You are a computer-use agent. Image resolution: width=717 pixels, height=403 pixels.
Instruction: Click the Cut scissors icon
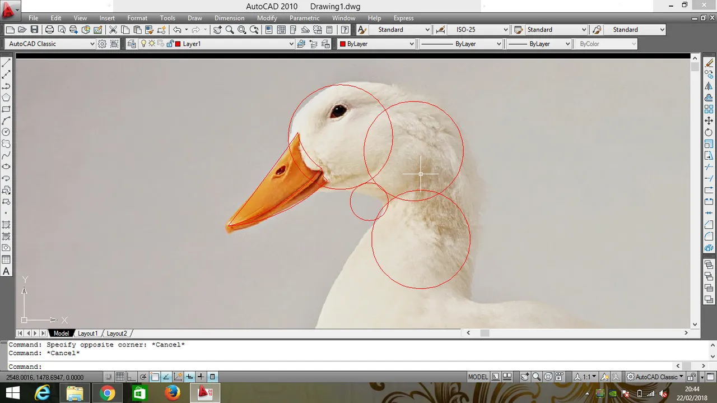point(113,30)
